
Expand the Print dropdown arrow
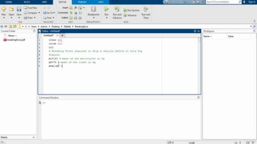(35, 18)
